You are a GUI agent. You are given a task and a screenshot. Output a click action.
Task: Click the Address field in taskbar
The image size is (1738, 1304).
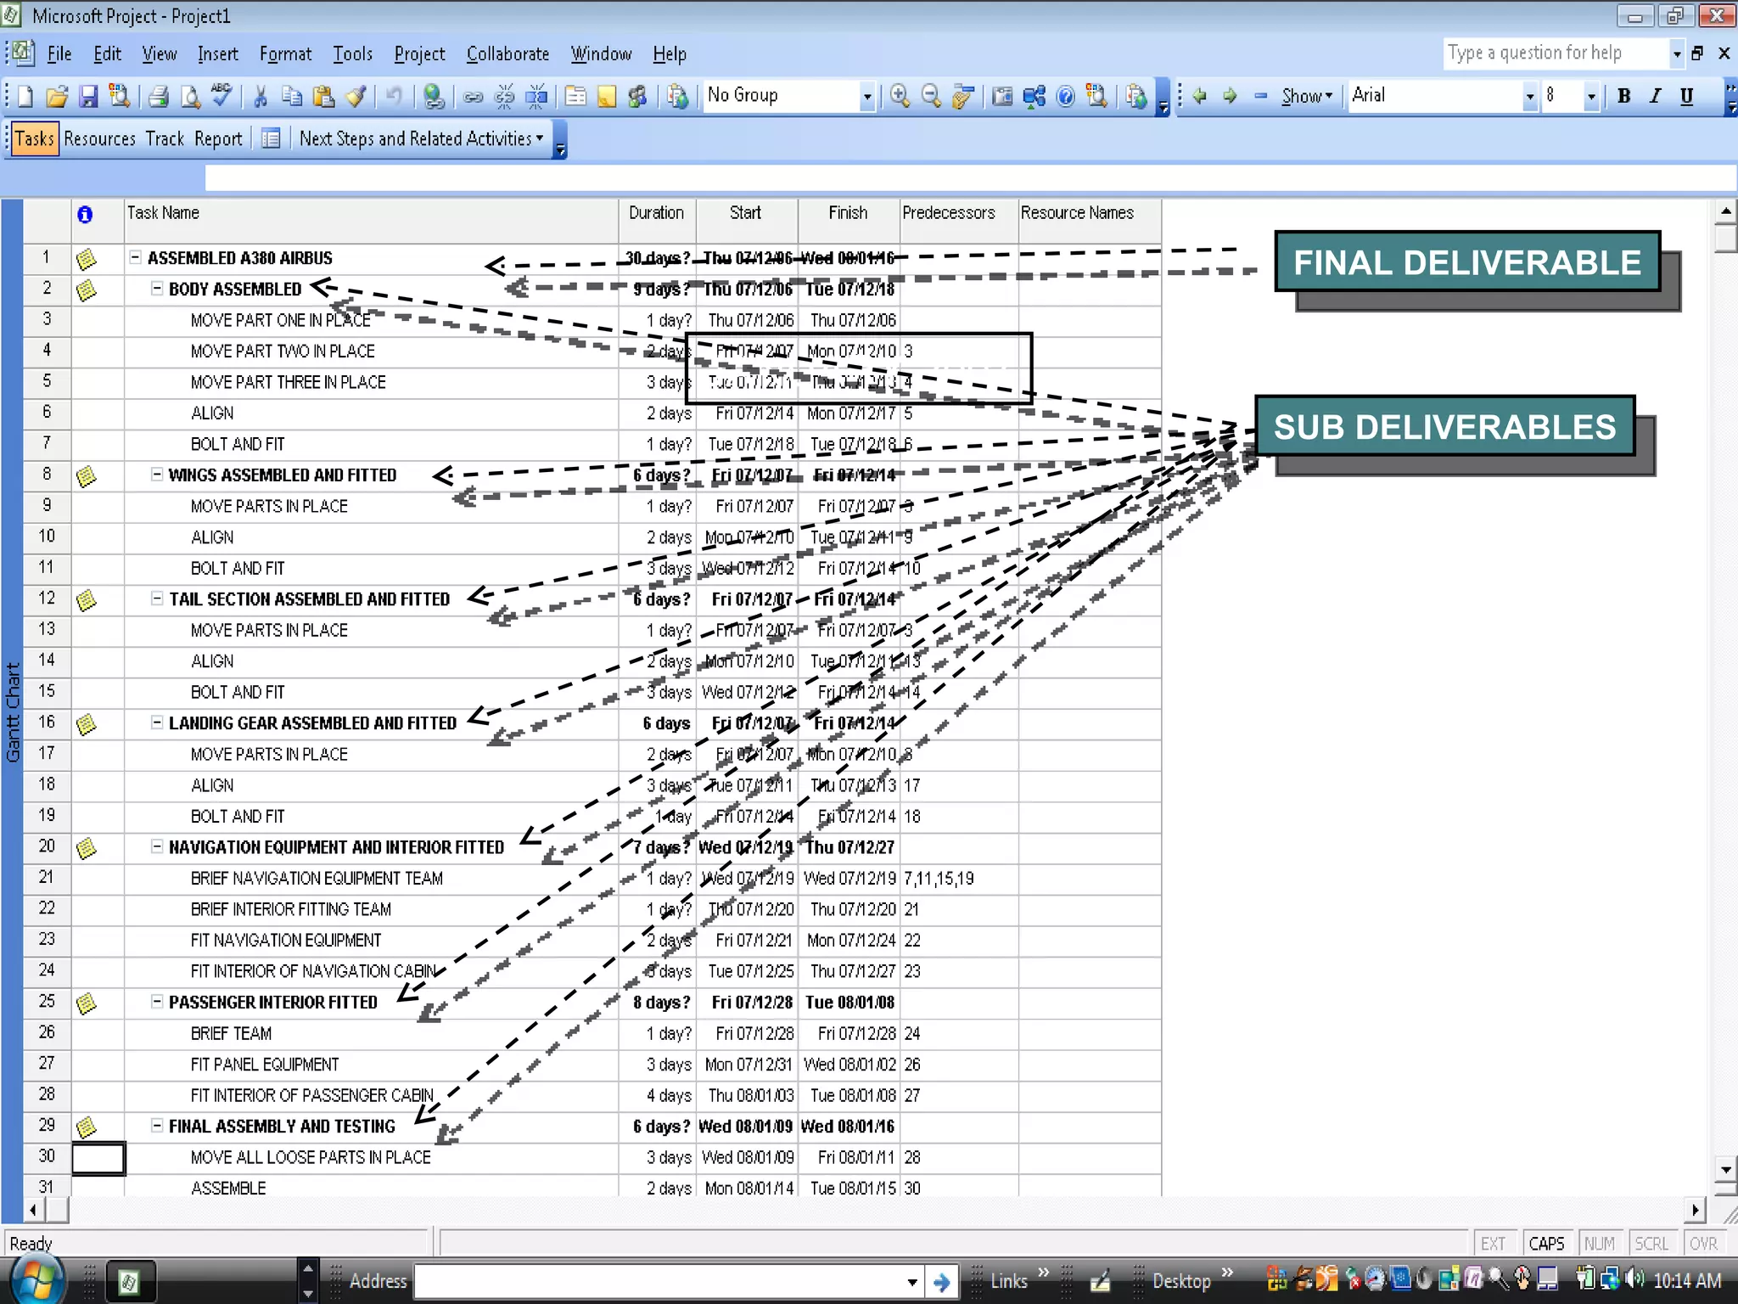click(659, 1281)
